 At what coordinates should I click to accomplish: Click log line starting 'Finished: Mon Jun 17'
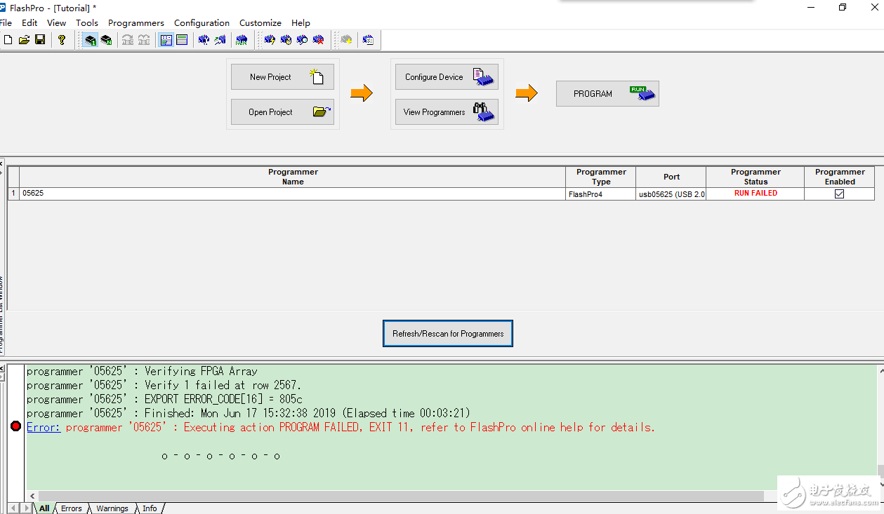(x=249, y=413)
